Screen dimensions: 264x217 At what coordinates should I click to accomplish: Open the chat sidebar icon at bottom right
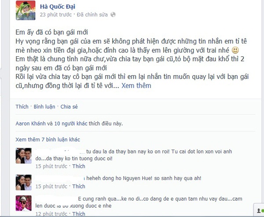click(x=259, y=210)
